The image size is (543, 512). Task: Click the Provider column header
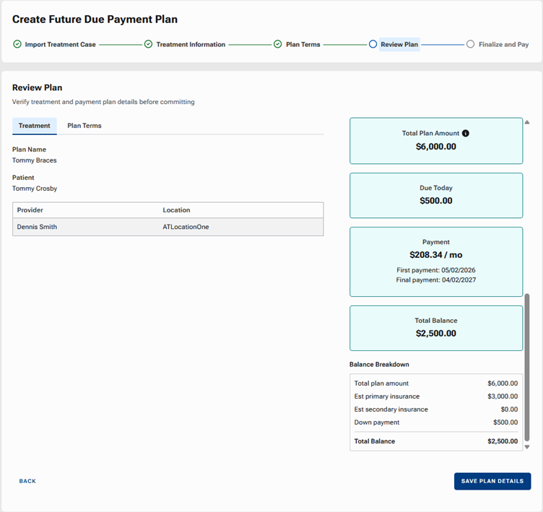[30, 210]
